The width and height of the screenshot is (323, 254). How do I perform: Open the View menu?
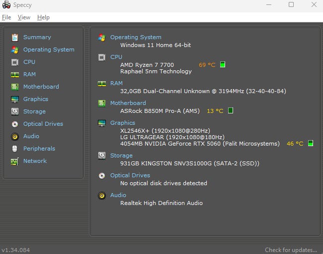(24, 17)
